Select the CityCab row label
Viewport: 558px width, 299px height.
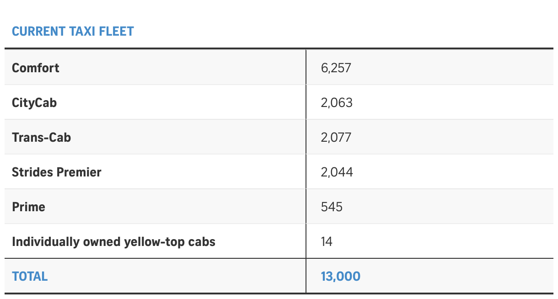click(x=34, y=103)
